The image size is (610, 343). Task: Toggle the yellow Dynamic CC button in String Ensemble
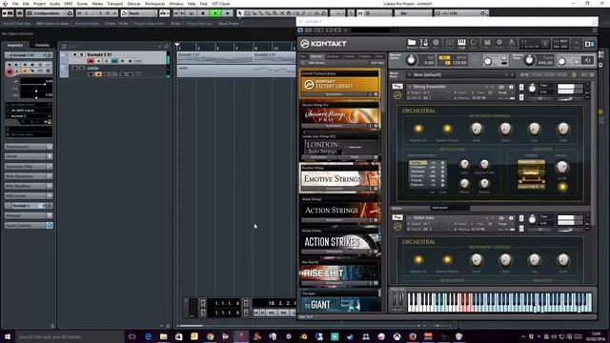pyautogui.click(x=418, y=129)
